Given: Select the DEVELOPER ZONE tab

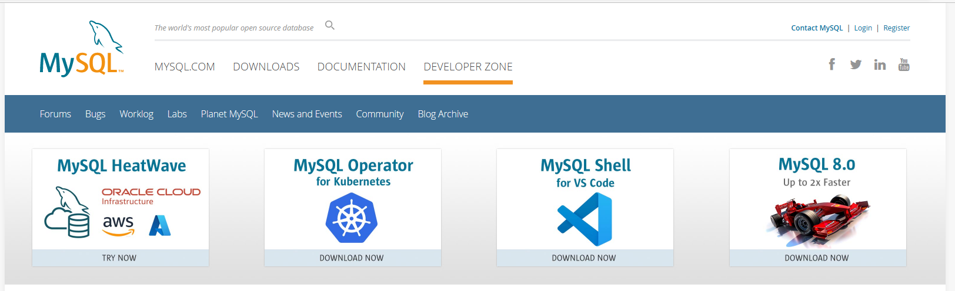Looking at the screenshot, I should (468, 67).
